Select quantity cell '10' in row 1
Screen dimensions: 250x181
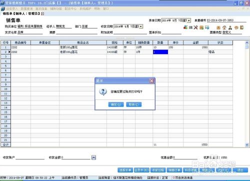pos(160,47)
